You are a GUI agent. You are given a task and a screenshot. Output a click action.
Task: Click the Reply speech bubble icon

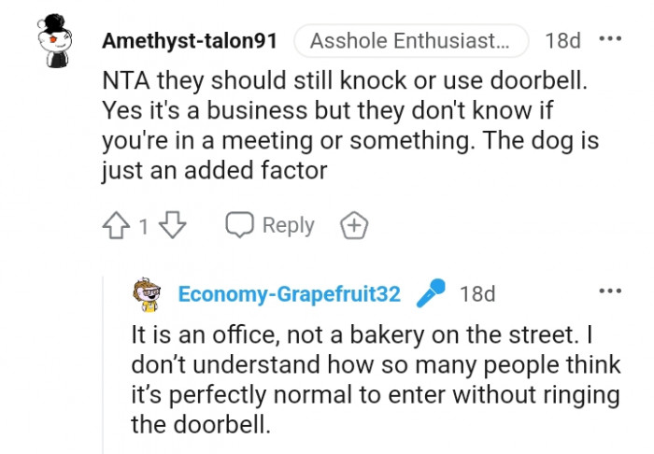pos(240,225)
